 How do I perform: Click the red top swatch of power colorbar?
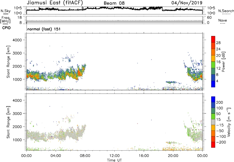[213, 39]
